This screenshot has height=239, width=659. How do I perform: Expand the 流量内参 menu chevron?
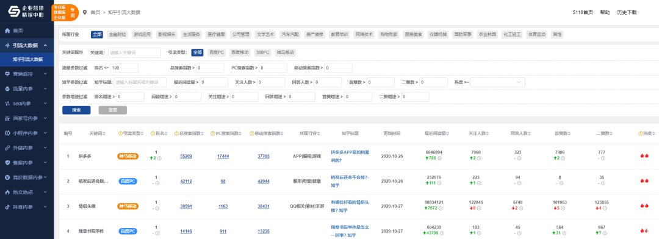pos(45,89)
